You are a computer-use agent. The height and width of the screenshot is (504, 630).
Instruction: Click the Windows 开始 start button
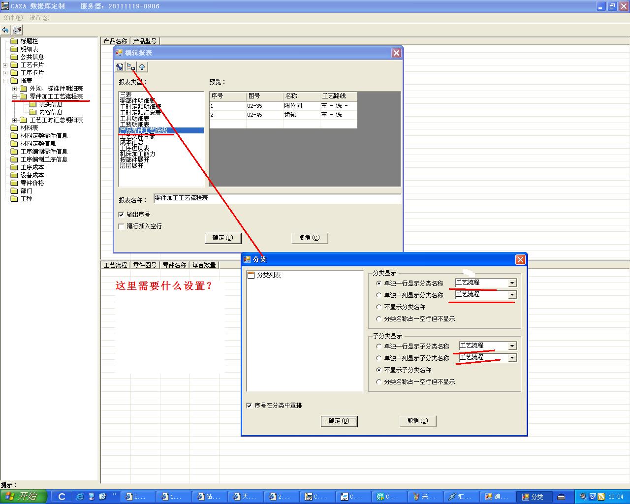click(x=24, y=496)
